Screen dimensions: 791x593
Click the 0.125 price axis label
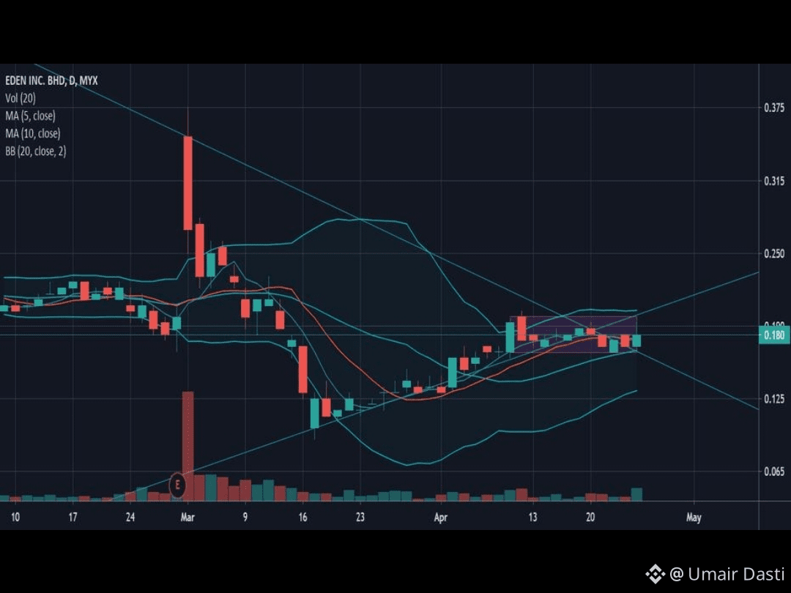(x=774, y=400)
